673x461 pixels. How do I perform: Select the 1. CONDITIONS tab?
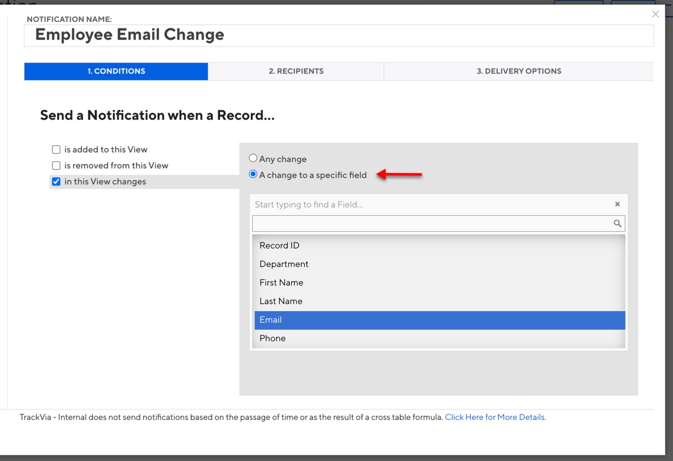coord(116,71)
